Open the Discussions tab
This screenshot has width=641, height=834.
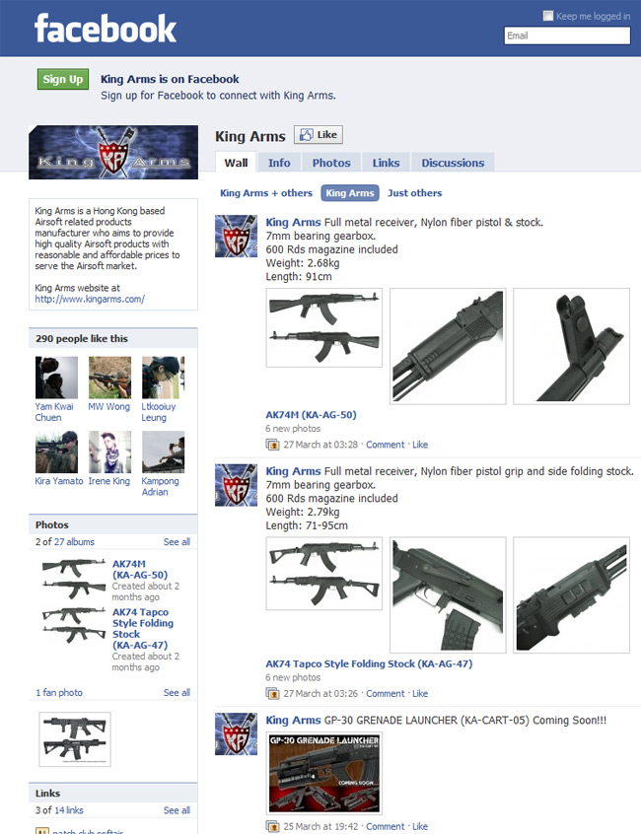(453, 163)
